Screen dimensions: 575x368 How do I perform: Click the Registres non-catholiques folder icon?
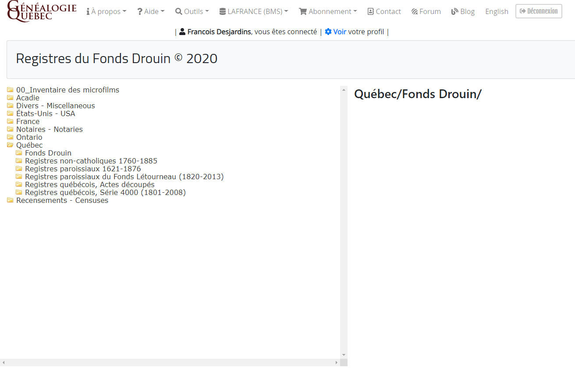click(x=19, y=161)
